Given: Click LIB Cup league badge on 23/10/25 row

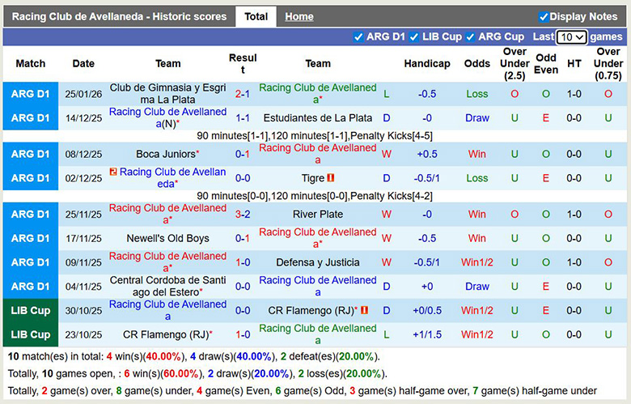Looking at the screenshot, I should (x=30, y=334).
